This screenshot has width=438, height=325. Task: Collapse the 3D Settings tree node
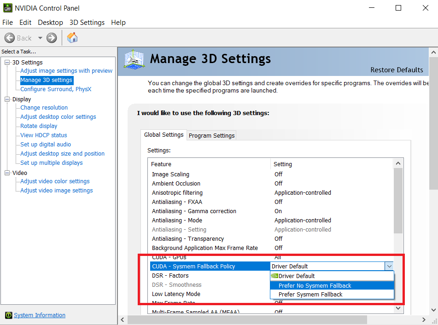click(x=7, y=63)
